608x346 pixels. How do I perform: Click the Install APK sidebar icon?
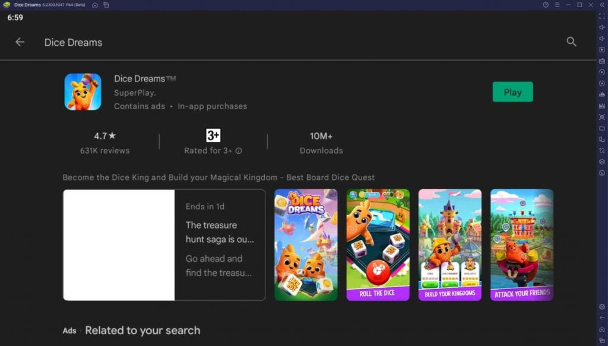[x=602, y=94]
